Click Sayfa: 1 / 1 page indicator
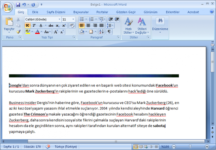The height and width of the screenshot is (150, 216). coord(11,147)
